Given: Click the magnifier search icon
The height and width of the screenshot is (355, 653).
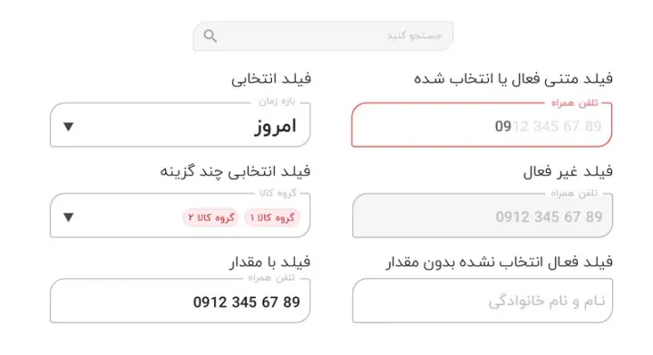Looking at the screenshot, I should click(210, 36).
